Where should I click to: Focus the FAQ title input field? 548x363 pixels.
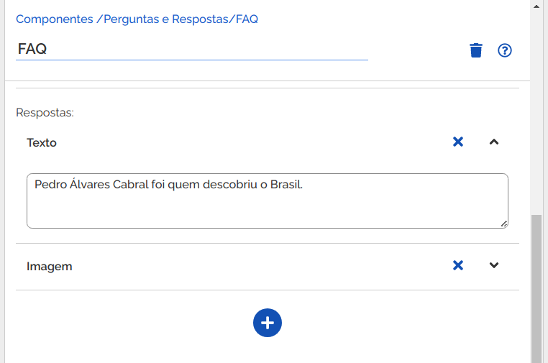coord(192,50)
